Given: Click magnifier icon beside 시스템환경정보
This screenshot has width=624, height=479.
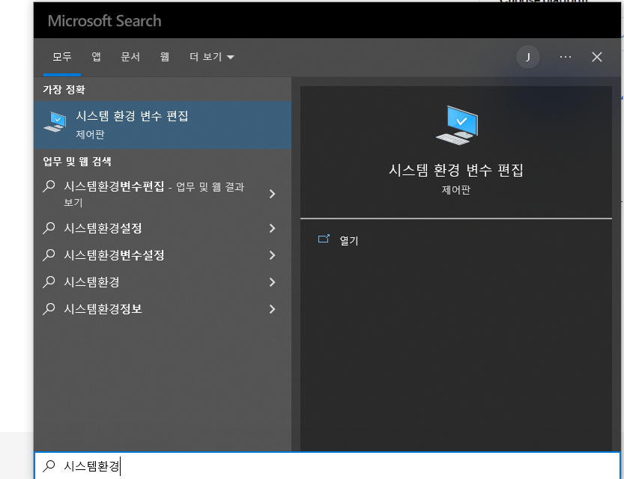Looking at the screenshot, I should coord(49,309).
